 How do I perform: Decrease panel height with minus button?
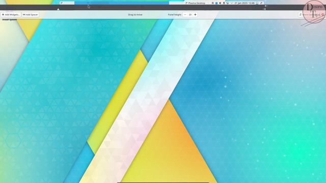[185, 15]
